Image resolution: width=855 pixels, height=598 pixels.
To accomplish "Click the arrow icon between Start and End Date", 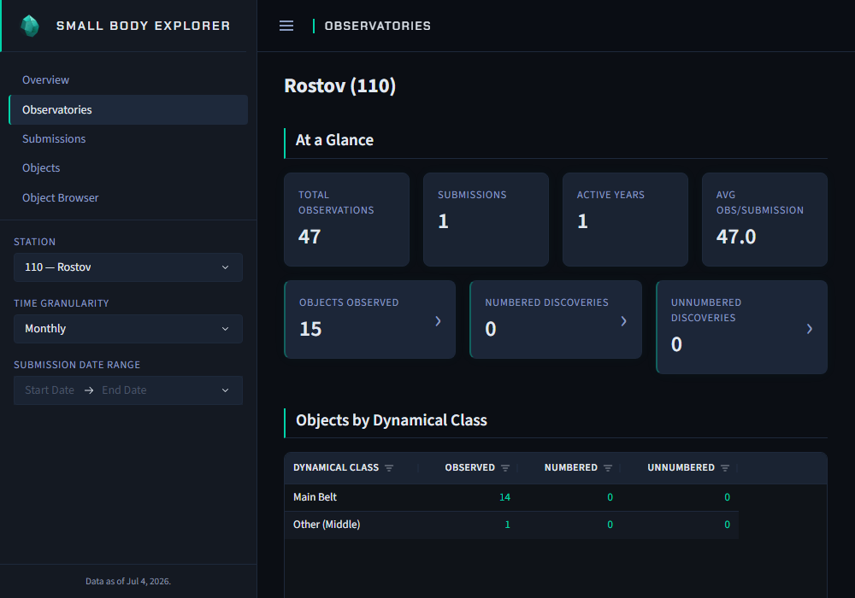I will tap(89, 390).
